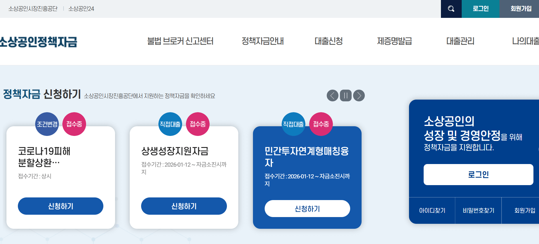
Task: Open 비밀번호찾기 link in the login panel
Action: click(x=478, y=210)
